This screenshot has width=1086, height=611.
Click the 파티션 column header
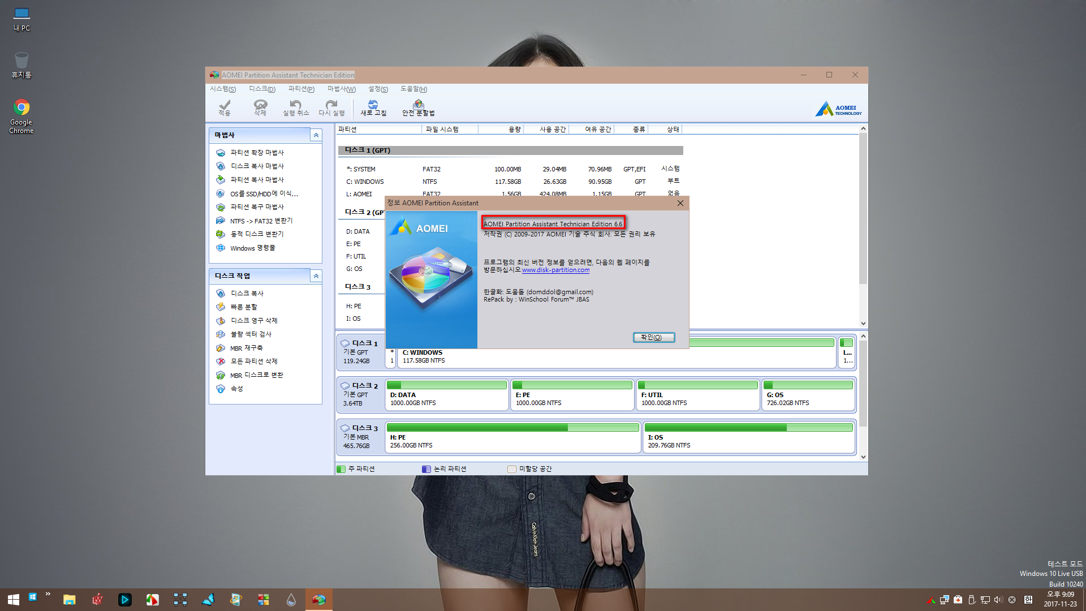tap(379, 130)
